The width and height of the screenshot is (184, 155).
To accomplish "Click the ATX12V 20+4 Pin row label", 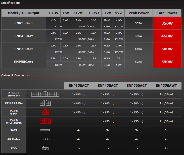I will point(14,94).
